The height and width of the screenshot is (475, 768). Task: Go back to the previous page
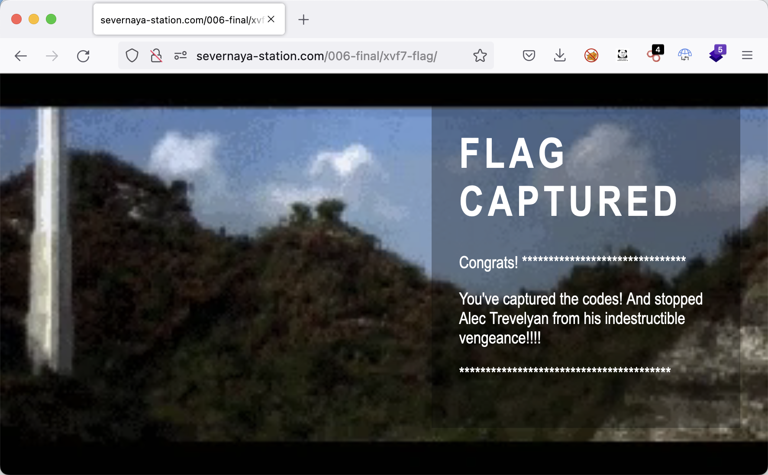[21, 56]
